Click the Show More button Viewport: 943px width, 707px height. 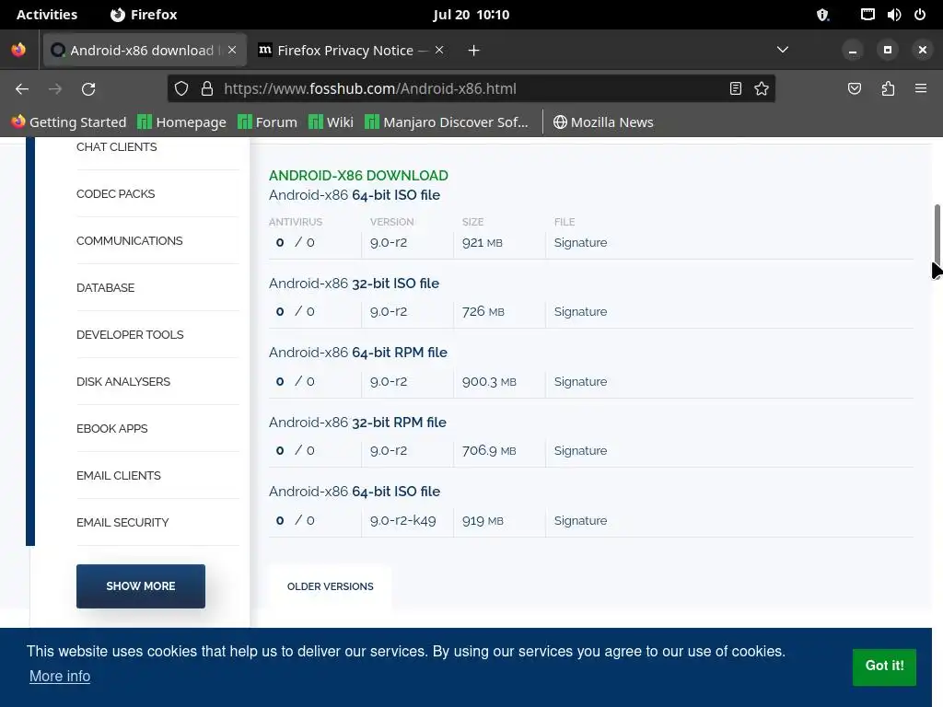[141, 586]
